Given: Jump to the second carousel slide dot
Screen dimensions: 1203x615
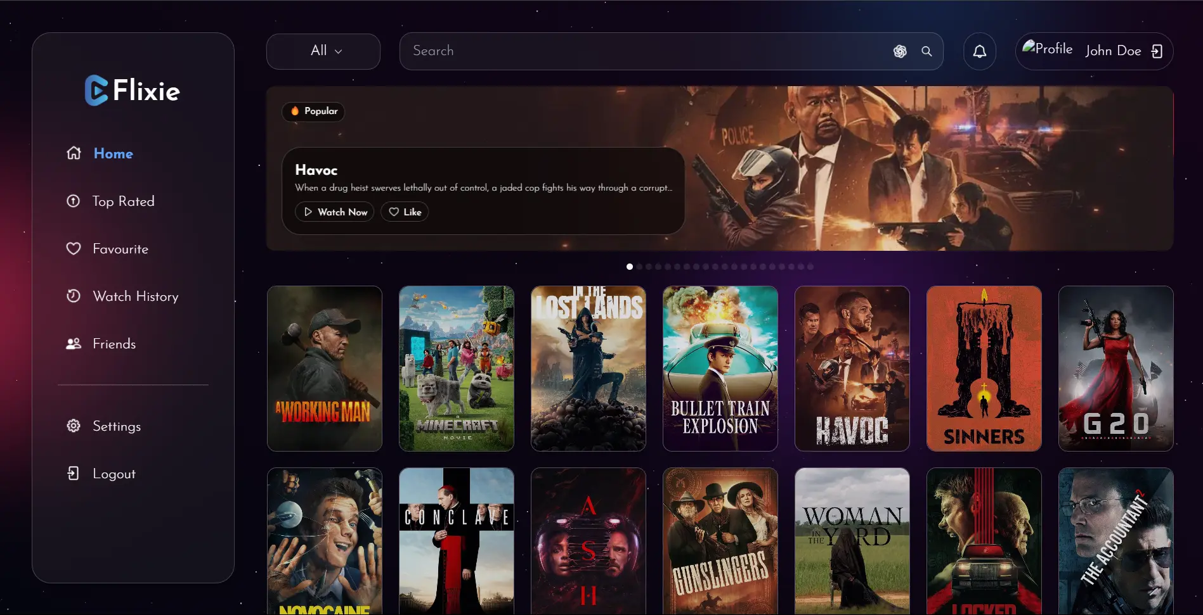Looking at the screenshot, I should tap(639, 267).
